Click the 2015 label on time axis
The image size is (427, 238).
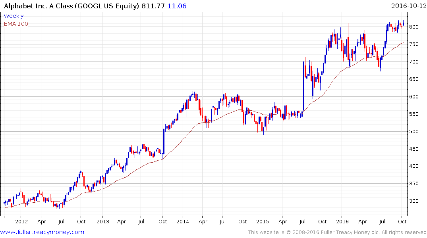click(x=263, y=221)
